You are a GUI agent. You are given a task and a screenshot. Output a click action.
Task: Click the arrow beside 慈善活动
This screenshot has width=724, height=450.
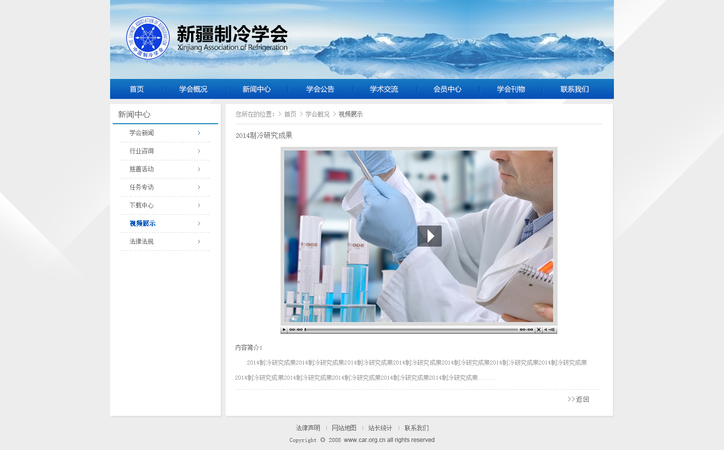[x=199, y=169]
